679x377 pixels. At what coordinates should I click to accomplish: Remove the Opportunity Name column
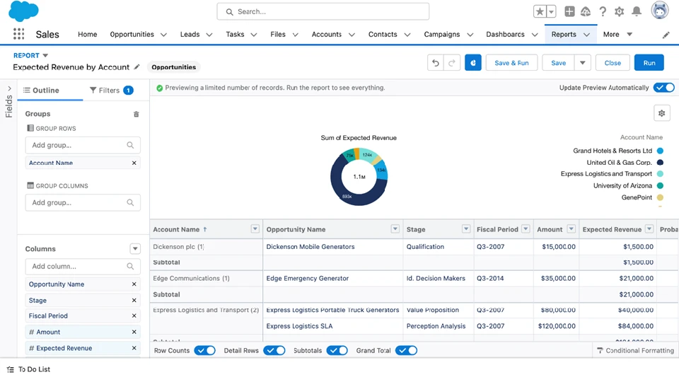[x=134, y=284]
